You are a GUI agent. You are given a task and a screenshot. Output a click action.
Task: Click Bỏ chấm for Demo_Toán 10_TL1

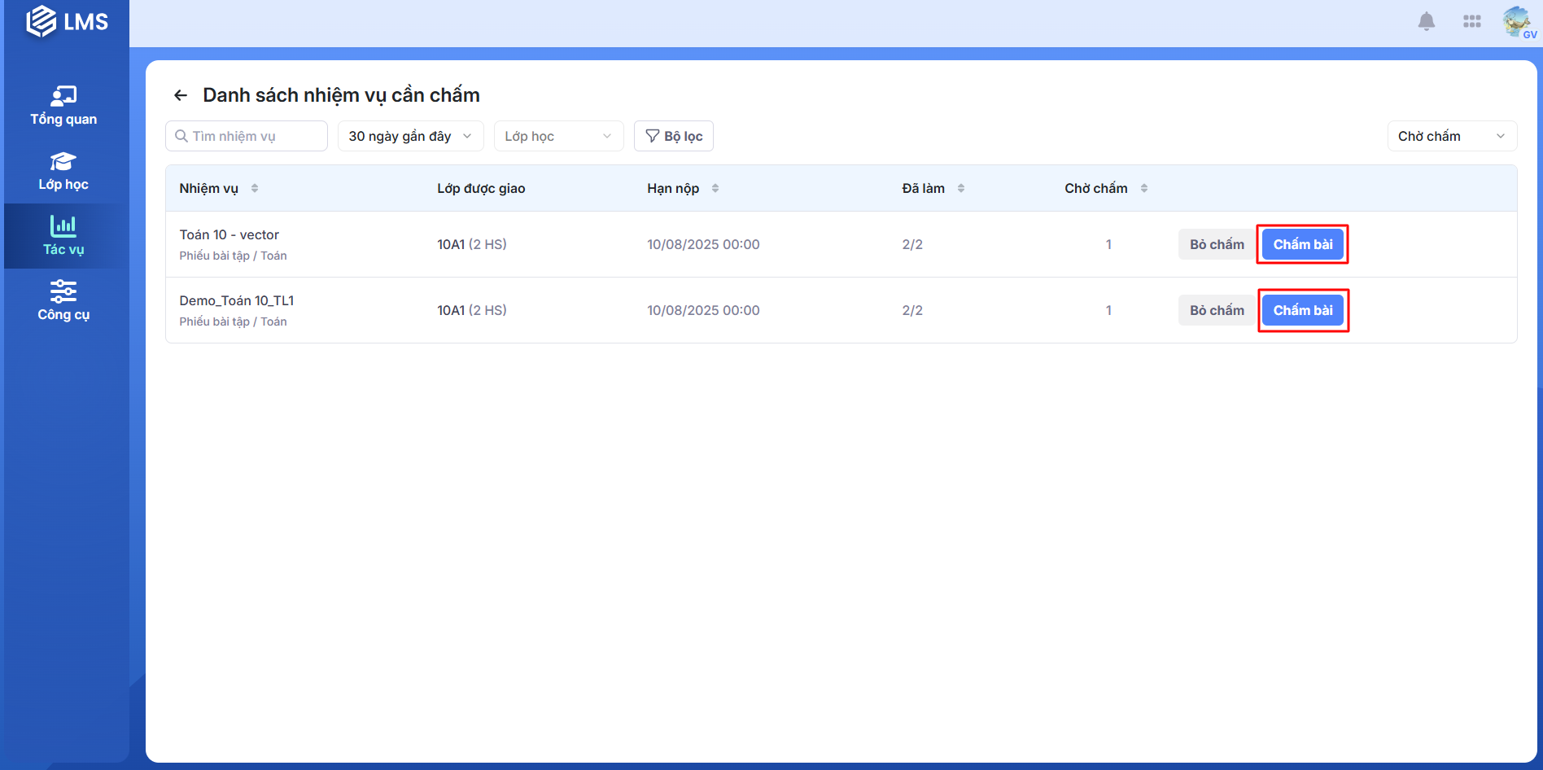point(1217,310)
